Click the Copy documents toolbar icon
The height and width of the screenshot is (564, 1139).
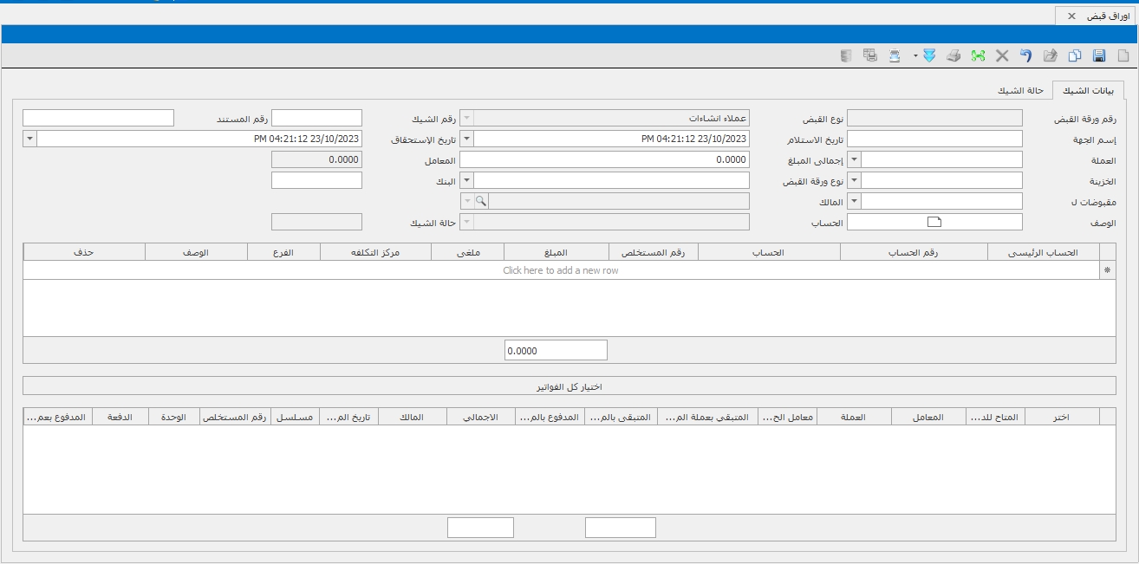pos(1075,55)
